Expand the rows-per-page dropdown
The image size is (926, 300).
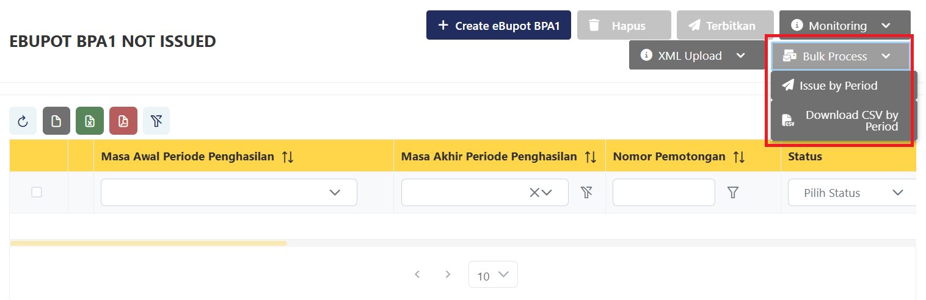[x=493, y=275]
